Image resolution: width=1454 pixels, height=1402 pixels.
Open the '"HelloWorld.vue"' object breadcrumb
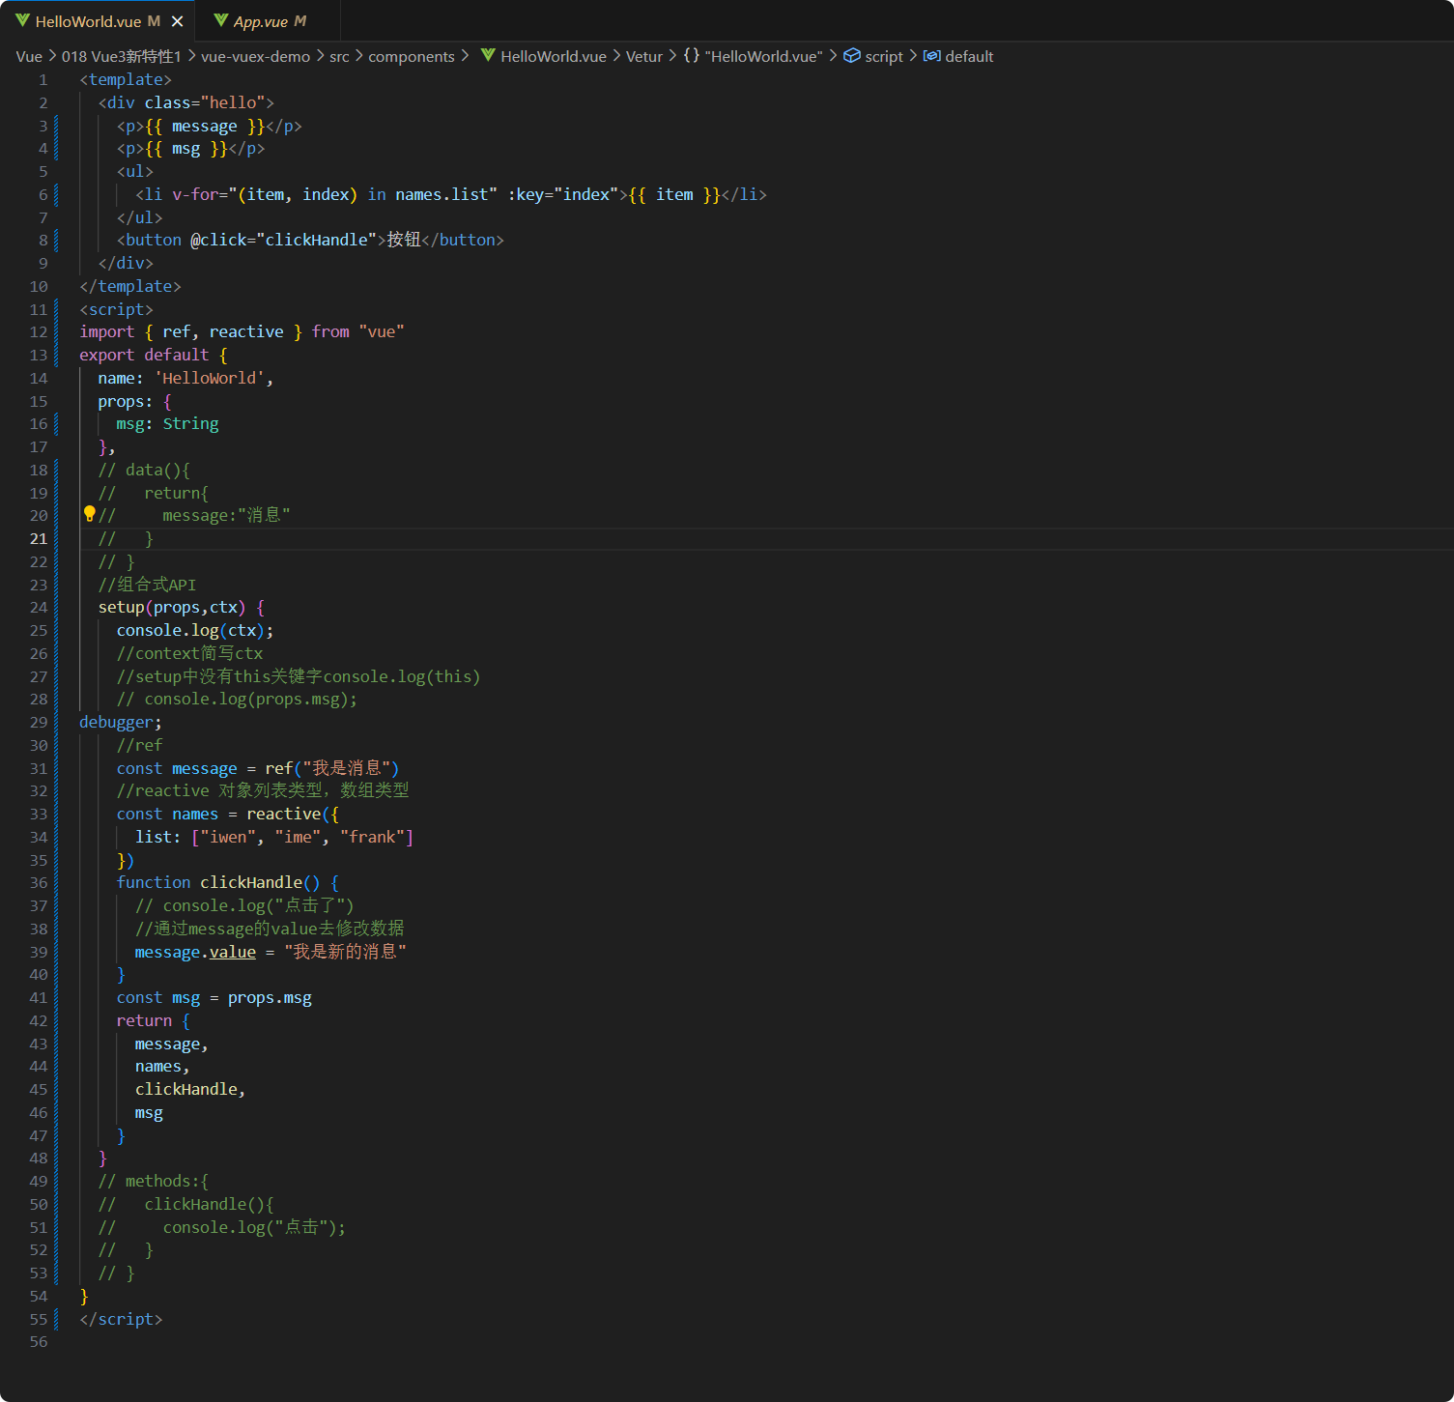[x=763, y=57]
